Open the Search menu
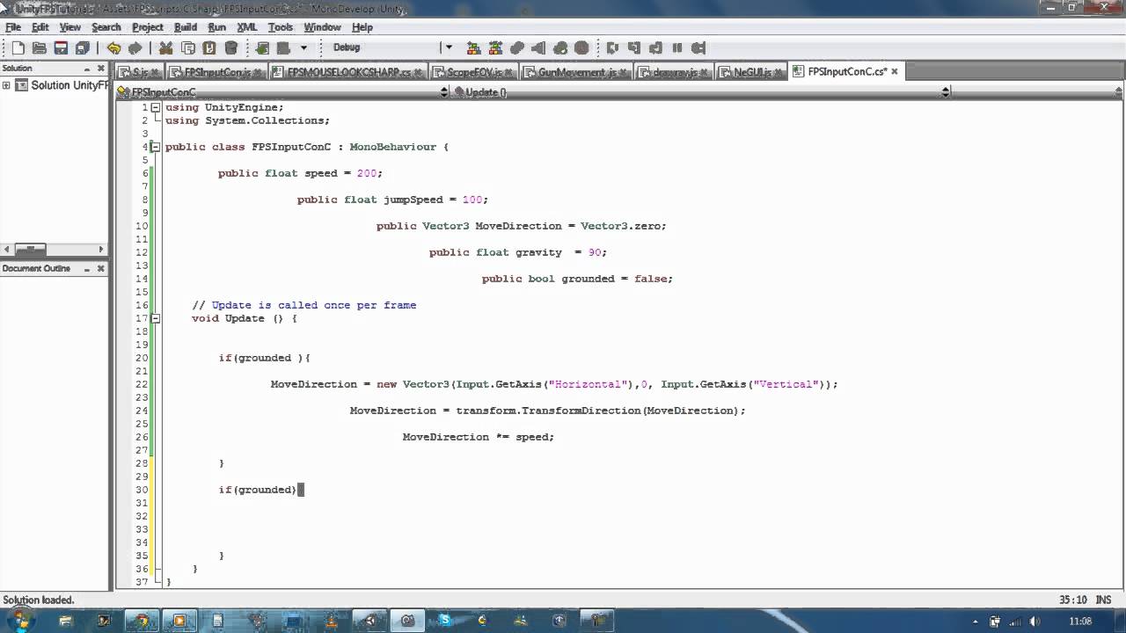Viewport: 1126px width, 633px height. (106, 27)
